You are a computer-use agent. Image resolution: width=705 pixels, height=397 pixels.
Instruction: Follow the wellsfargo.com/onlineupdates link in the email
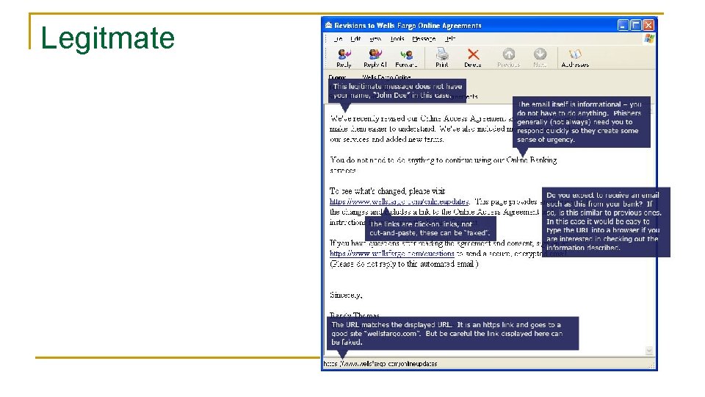coord(399,201)
